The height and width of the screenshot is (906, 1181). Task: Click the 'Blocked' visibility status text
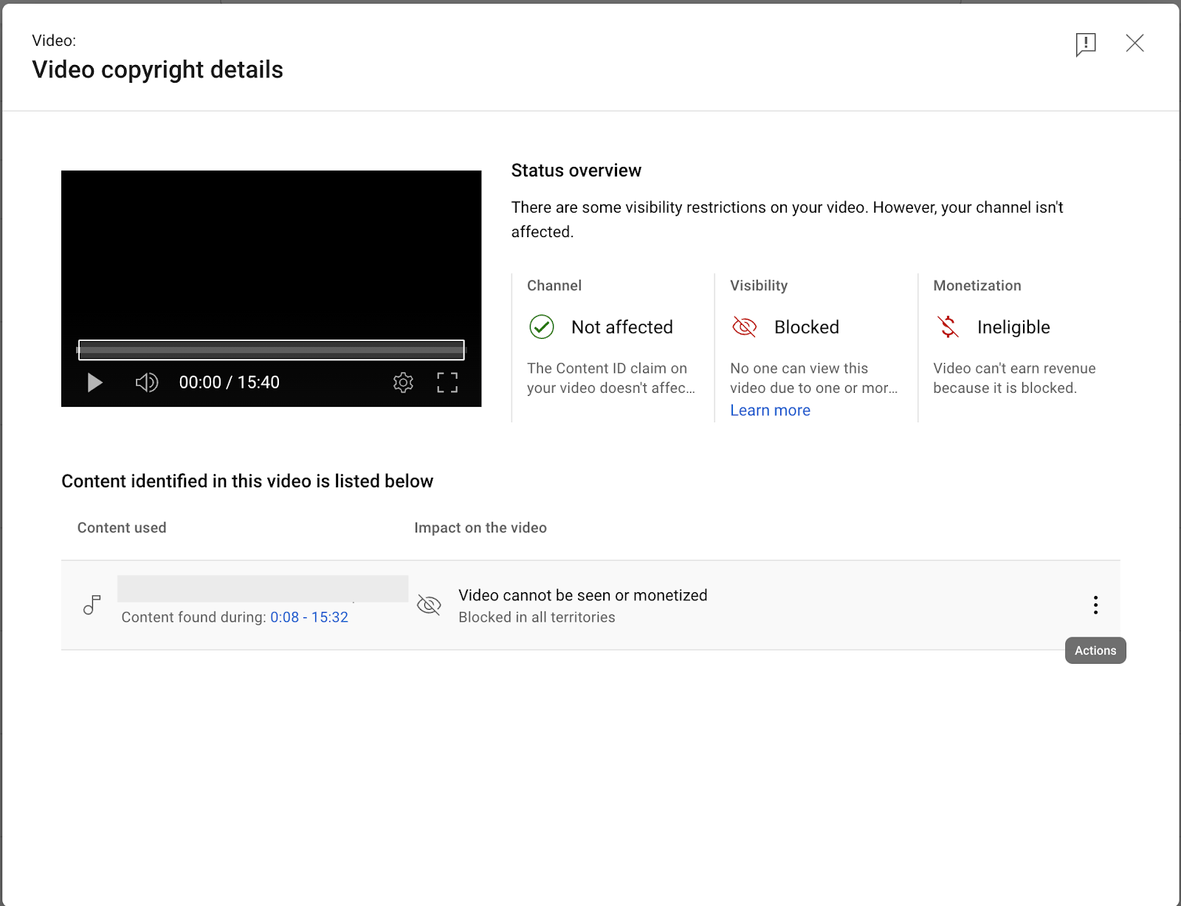tap(807, 327)
